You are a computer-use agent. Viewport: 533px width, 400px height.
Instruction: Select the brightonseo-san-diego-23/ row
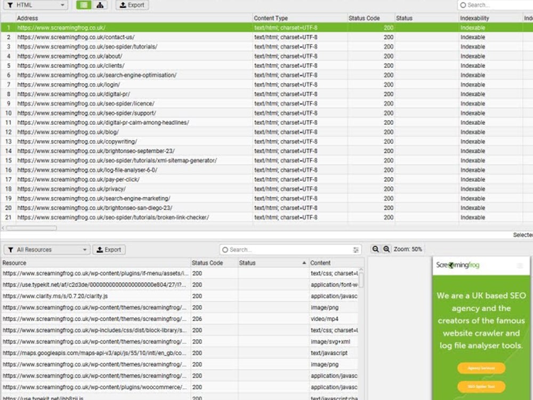[x=266, y=208]
